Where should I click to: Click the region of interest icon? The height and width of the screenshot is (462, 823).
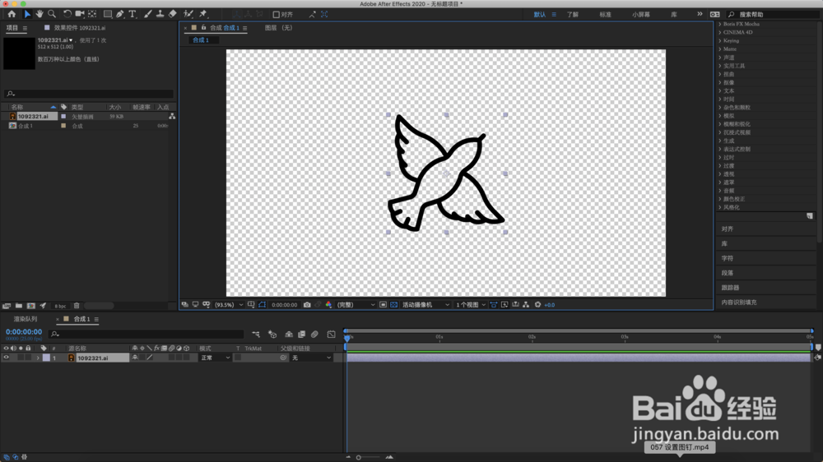[384, 305]
